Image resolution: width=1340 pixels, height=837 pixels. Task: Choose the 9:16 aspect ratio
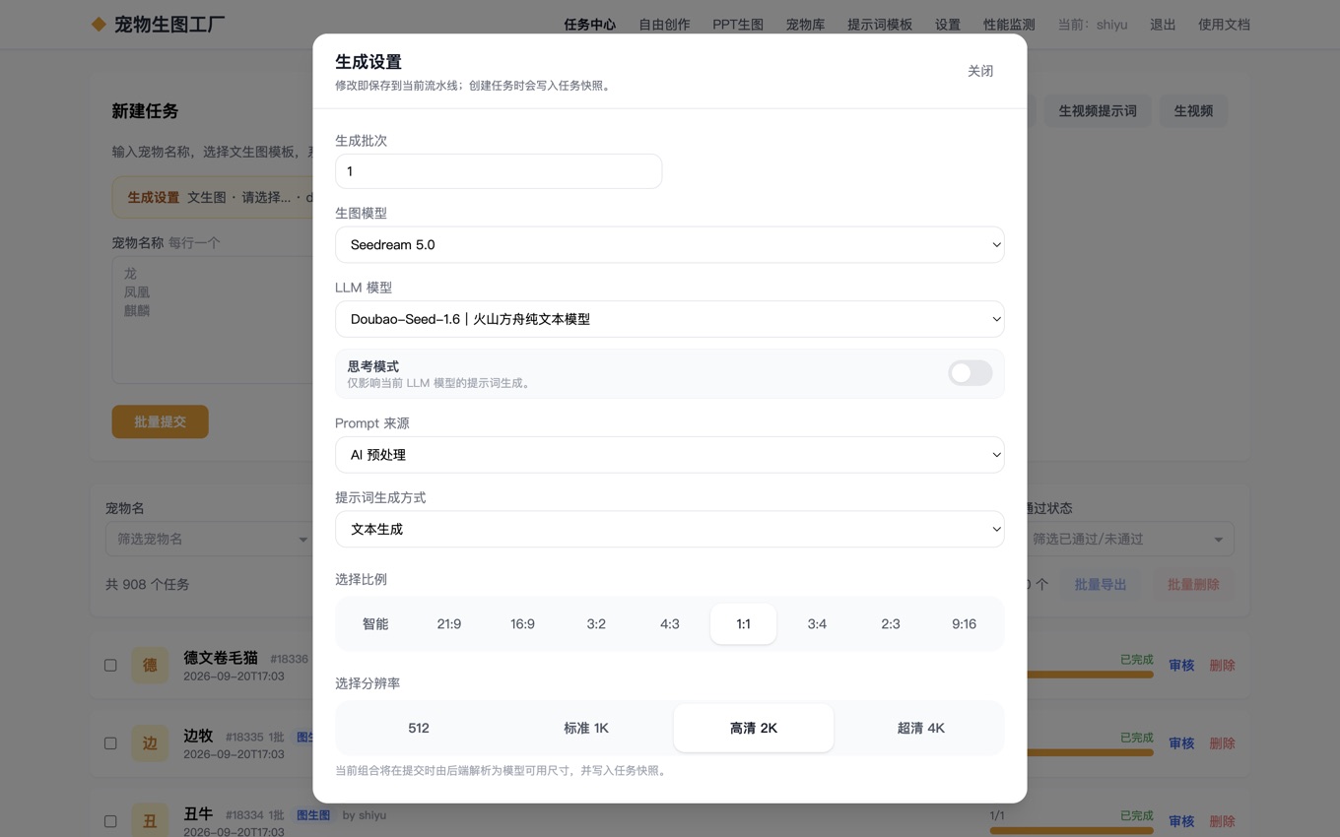[964, 623]
